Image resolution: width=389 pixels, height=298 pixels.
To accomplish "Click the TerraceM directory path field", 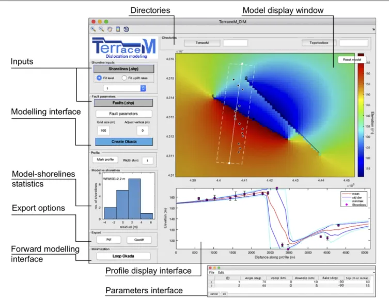I will coord(236,43).
